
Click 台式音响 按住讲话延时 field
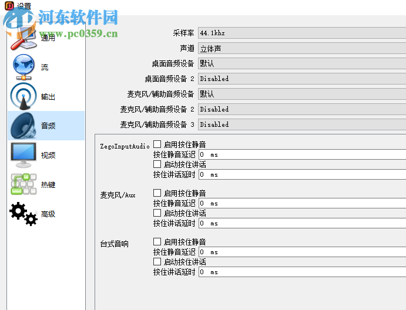tap(302, 272)
